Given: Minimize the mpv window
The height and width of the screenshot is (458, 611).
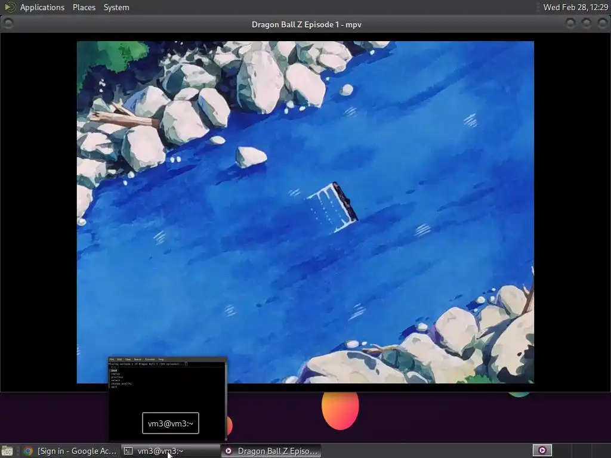Looking at the screenshot, I should coord(570,24).
